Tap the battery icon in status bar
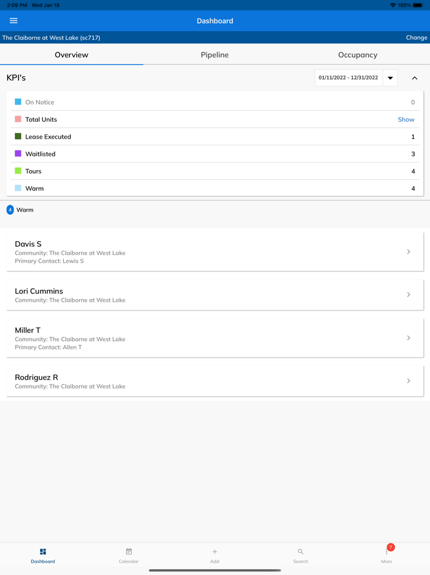 click(418, 5)
